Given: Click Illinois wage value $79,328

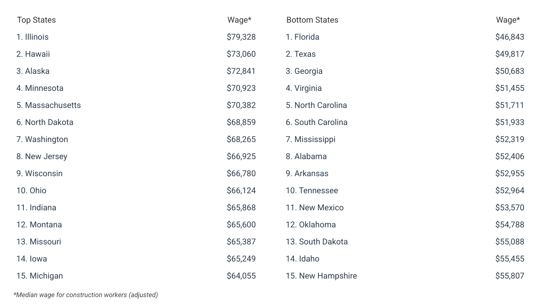Looking at the screenshot, I should pyautogui.click(x=241, y=37).
